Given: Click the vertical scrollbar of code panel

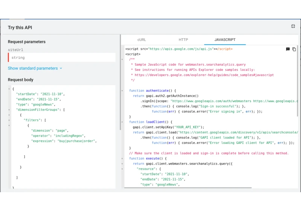Looking at the screenshot, I should (297, 81).
